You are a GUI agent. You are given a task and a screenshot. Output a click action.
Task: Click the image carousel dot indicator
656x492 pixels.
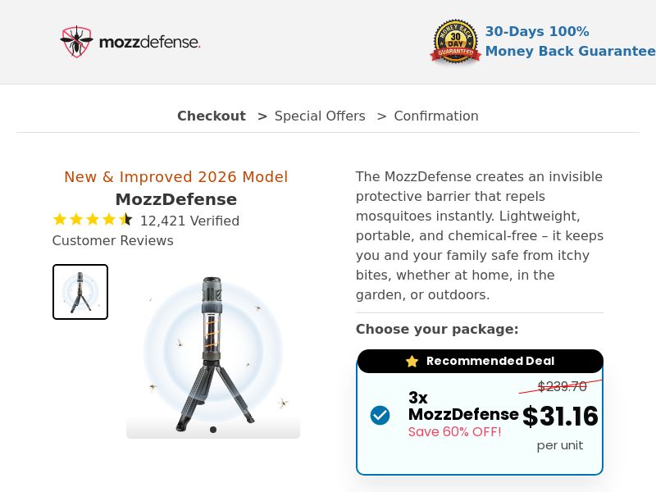coord(213,429)
